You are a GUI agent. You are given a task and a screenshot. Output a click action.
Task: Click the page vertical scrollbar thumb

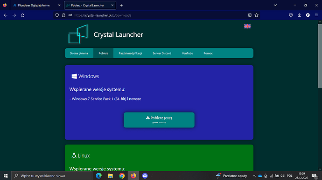[x=320, y=56]
